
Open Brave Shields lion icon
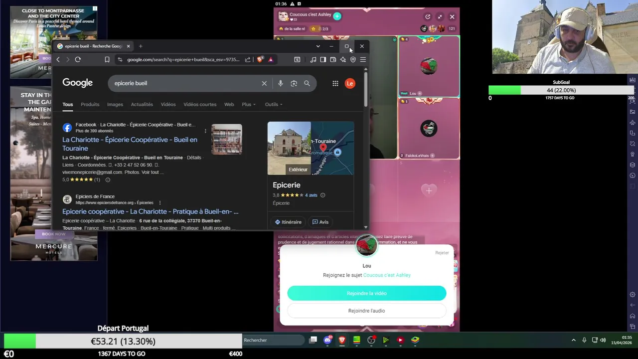click(x=260, y=59)
